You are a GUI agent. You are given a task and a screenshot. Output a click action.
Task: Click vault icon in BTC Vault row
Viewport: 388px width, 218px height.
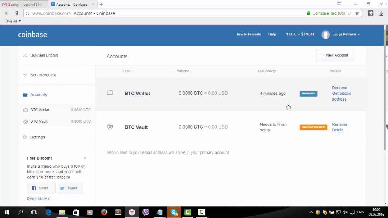110,127
